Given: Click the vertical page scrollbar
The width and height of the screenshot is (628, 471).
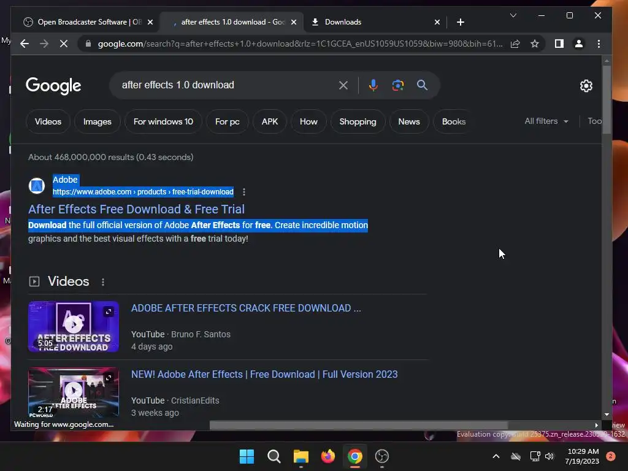Looking at the screenshot, I should (x=607, y=100).
